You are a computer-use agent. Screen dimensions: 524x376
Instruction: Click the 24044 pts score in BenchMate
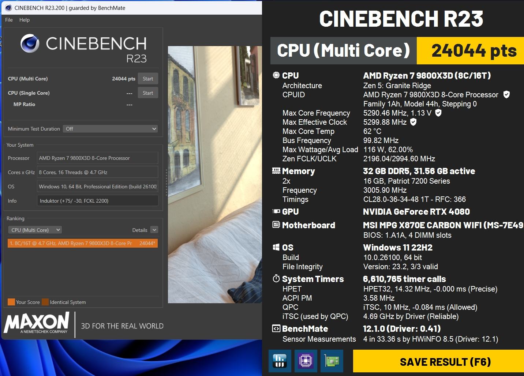click(x=474, y=50)
